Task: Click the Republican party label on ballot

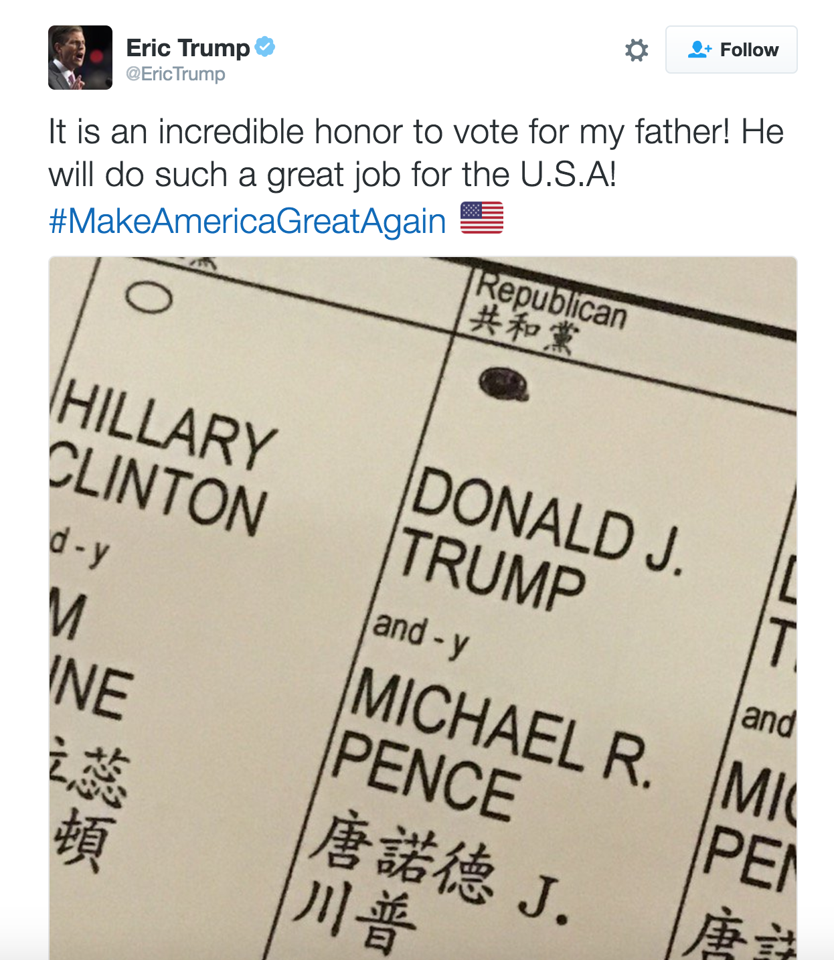Action: tap(551, 301)
